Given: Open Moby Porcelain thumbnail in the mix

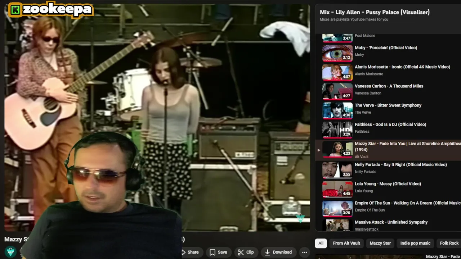Looking at the screenshot, I should 337,53.
